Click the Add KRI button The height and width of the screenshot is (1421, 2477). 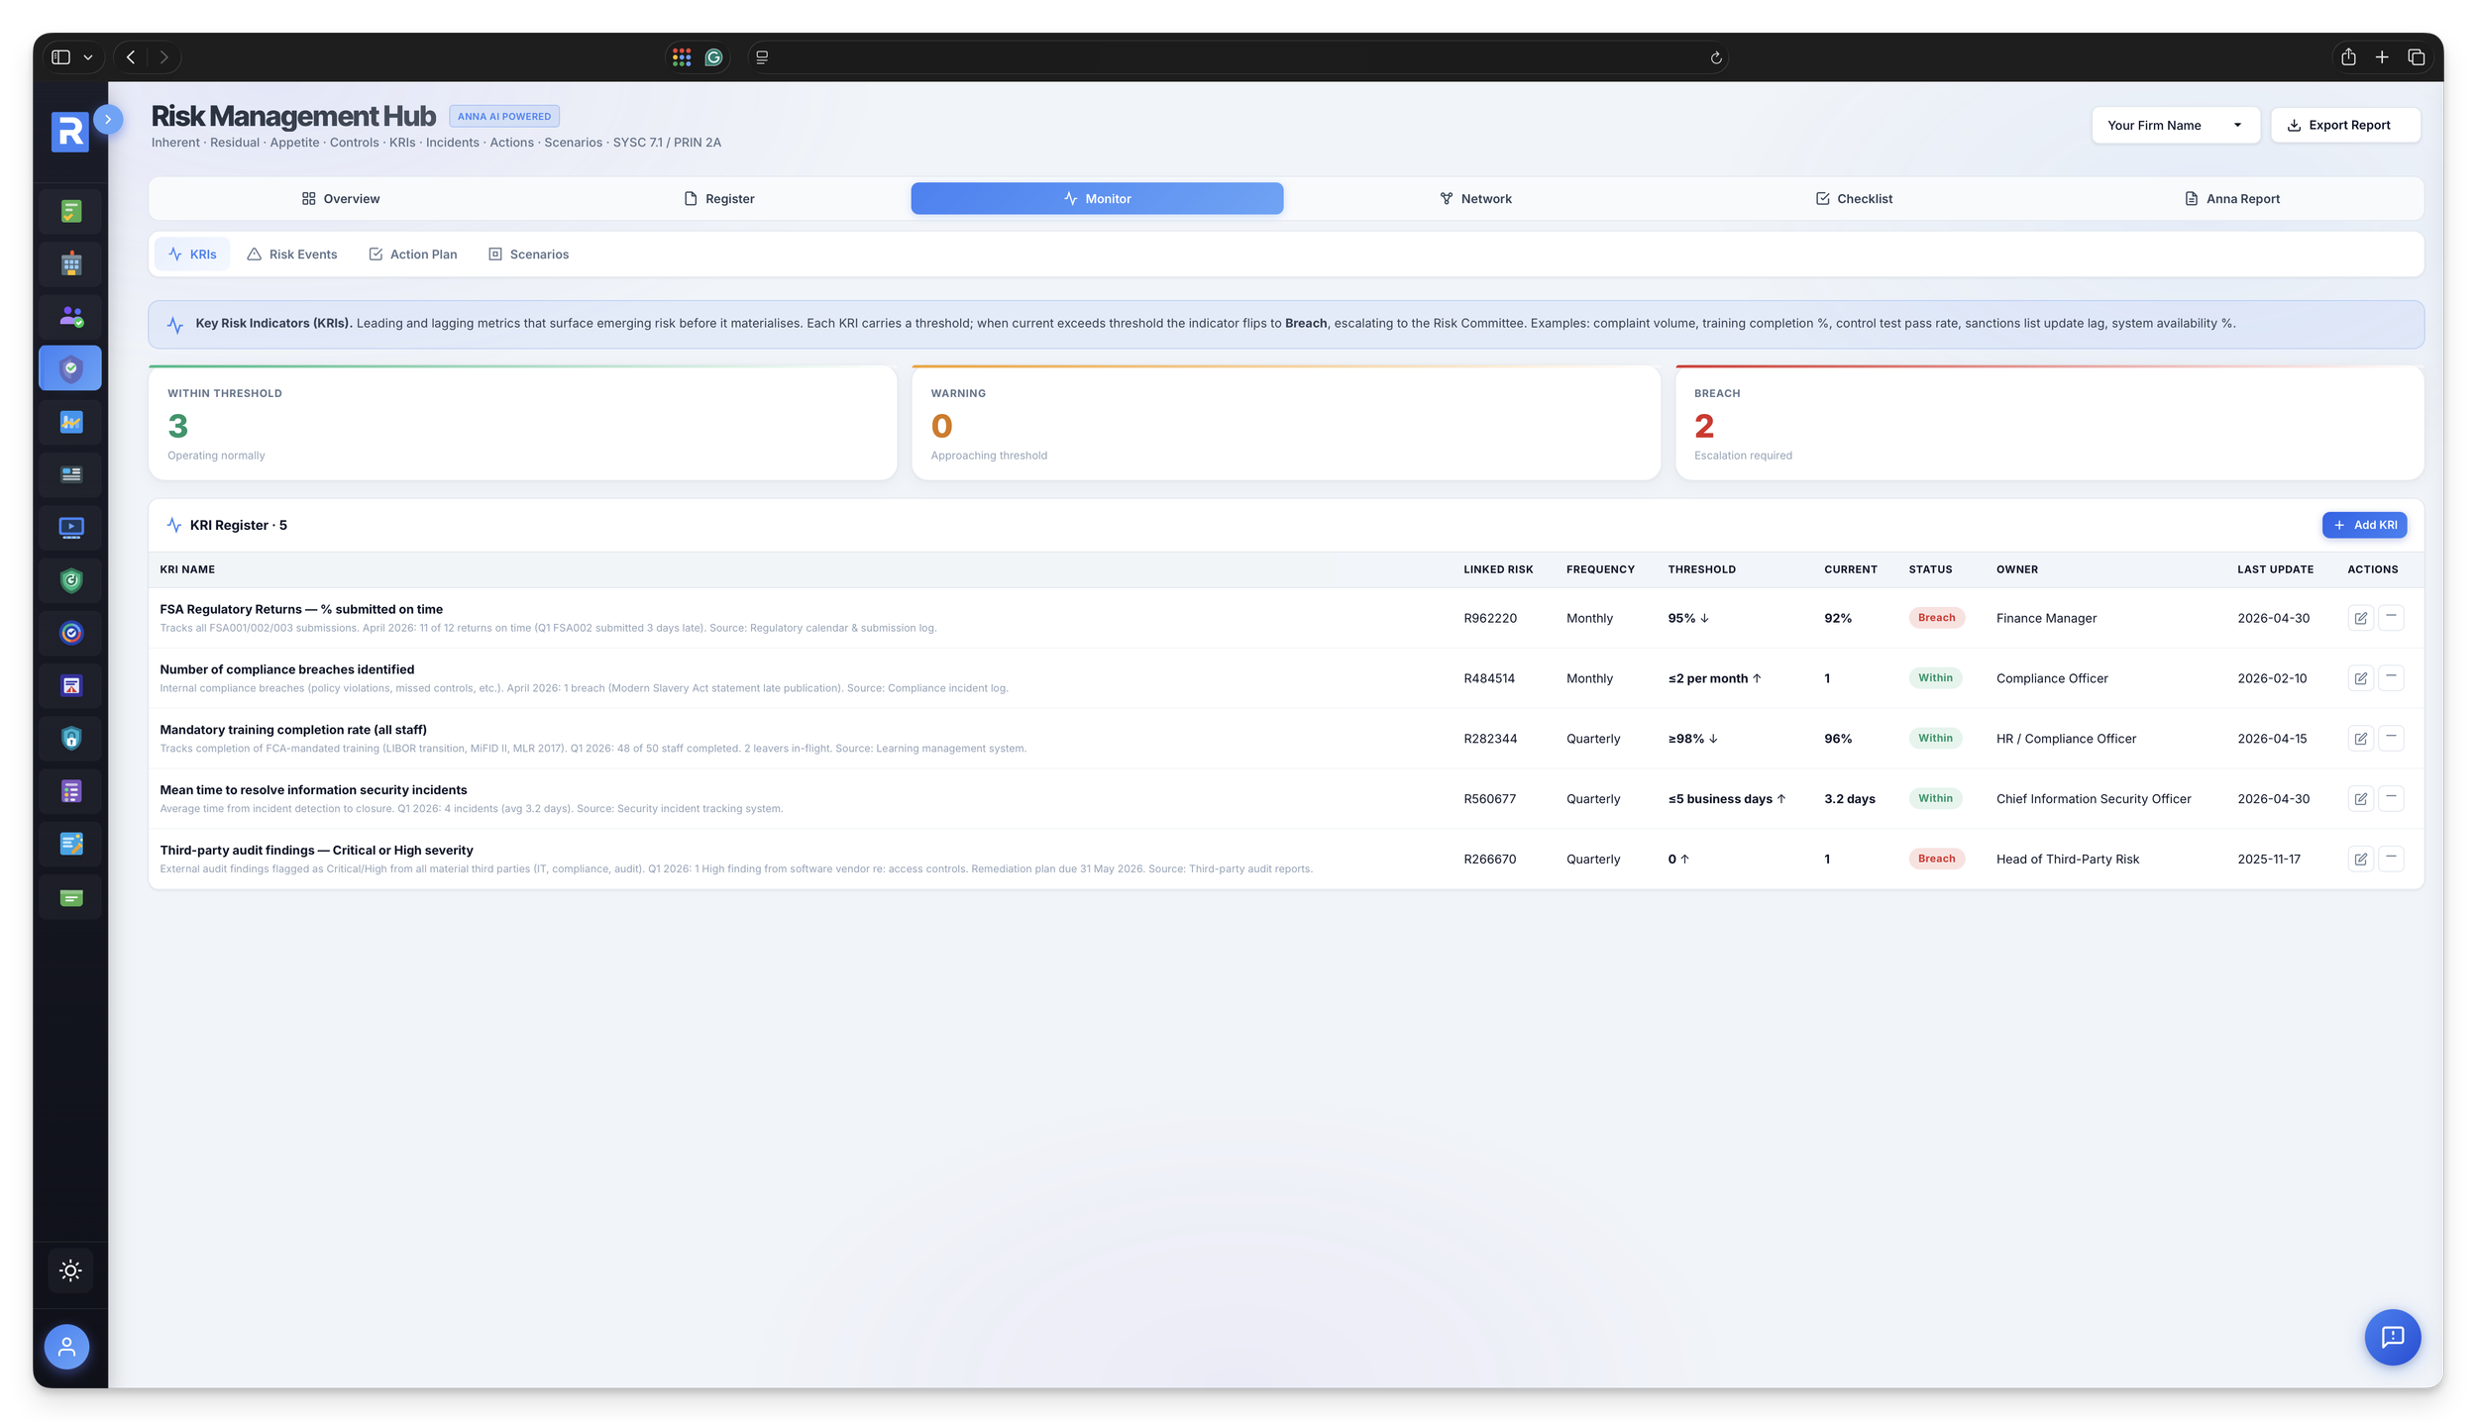pos(2364,525)
